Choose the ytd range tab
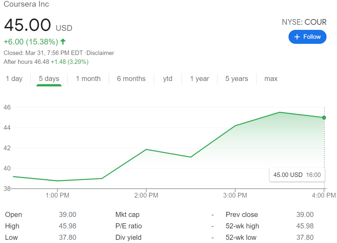 point(168,79)
